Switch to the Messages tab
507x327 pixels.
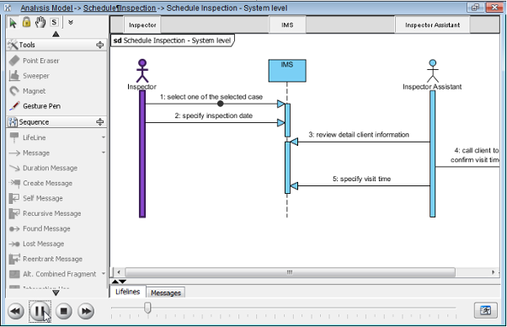point(166,293)
